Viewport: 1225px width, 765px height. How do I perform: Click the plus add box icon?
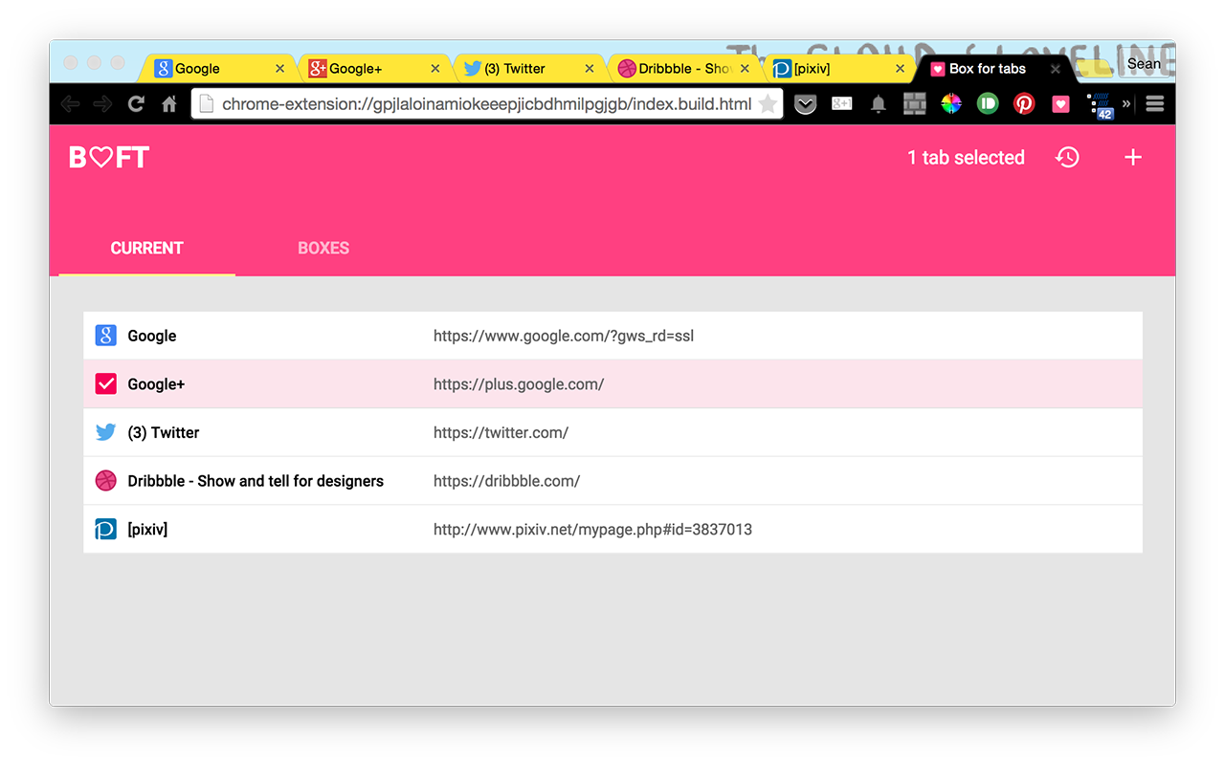1133,158
